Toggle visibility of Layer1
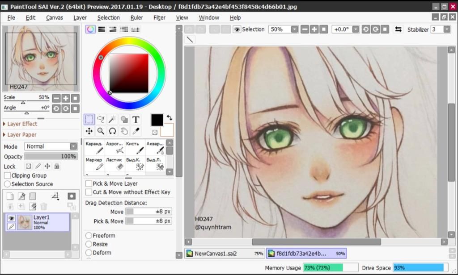The height and width of the screenshot is (275, 458). click(x=11, y=218)
